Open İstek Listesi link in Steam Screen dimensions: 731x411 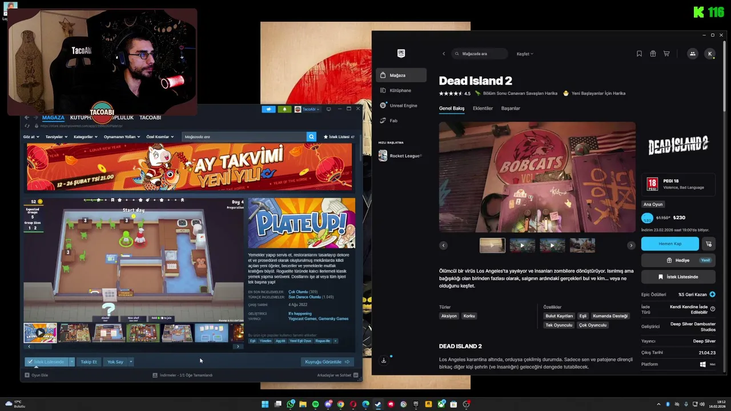[339, 137]
